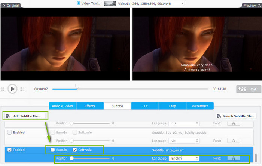Click the scissors Cut button icon
Screen dimensions: 262x166
242,89
